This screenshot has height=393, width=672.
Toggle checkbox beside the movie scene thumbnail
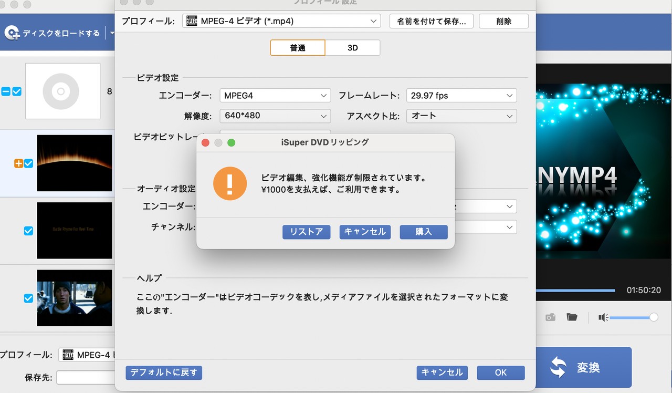(x=28, y=298)
